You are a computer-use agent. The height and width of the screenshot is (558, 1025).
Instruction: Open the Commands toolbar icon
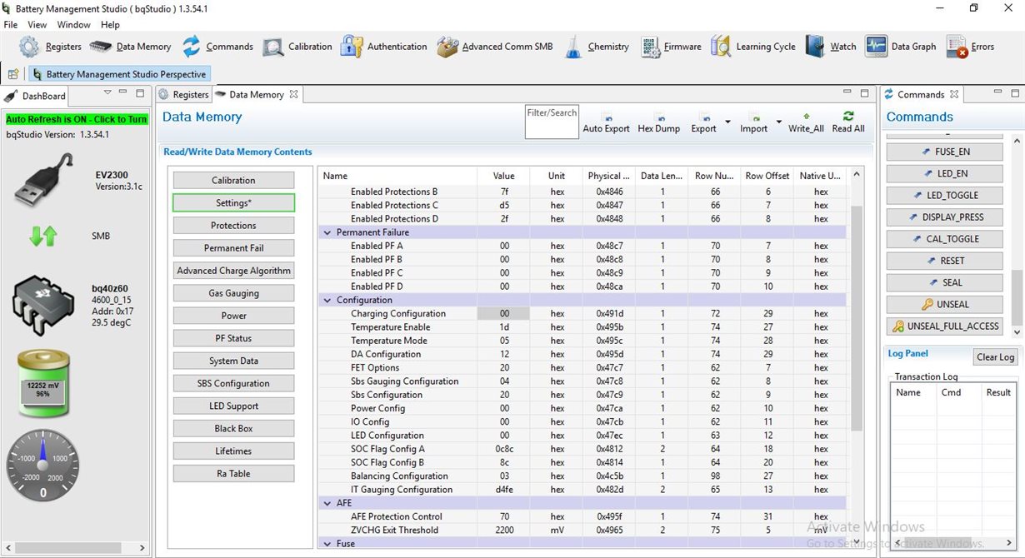pyautogui.click(x=217, y=47)
